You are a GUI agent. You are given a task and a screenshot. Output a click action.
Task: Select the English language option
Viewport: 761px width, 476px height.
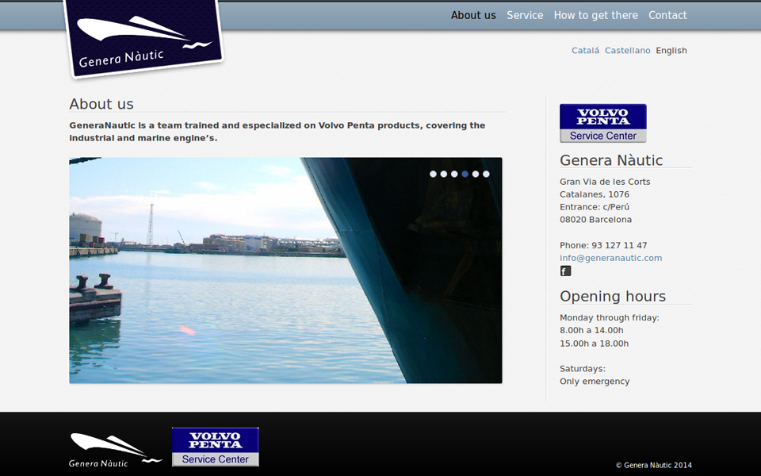point(671,51)
